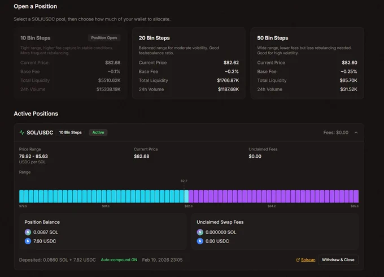This screenshot has height=277, width=384.
Task: Click $82.62 current price in 20 Bin Steps
Action: [x=231, y=63]
